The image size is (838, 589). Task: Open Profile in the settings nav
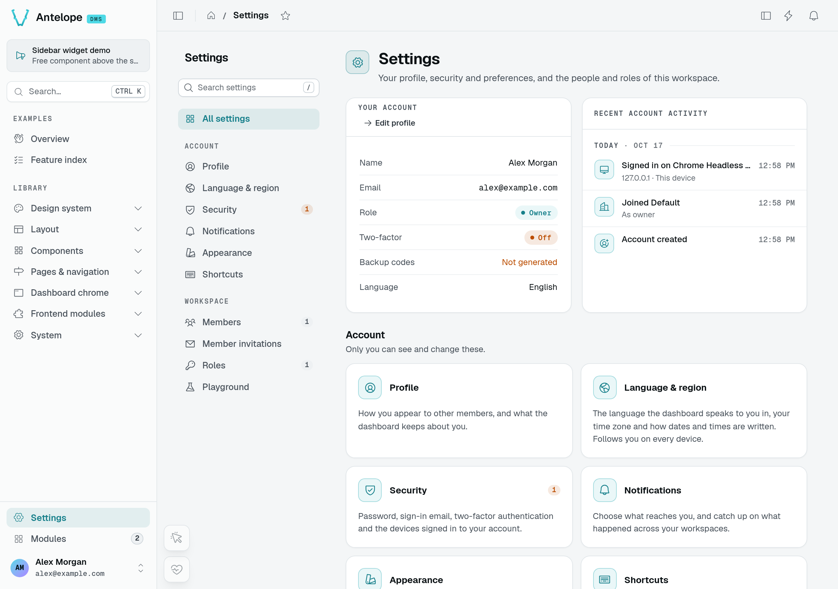(248, 167)
